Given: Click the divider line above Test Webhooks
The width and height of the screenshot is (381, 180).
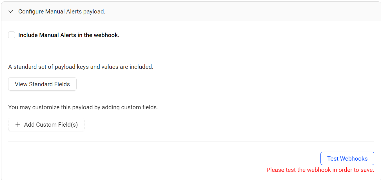Looking at the screenshot, I should [191, 142].
